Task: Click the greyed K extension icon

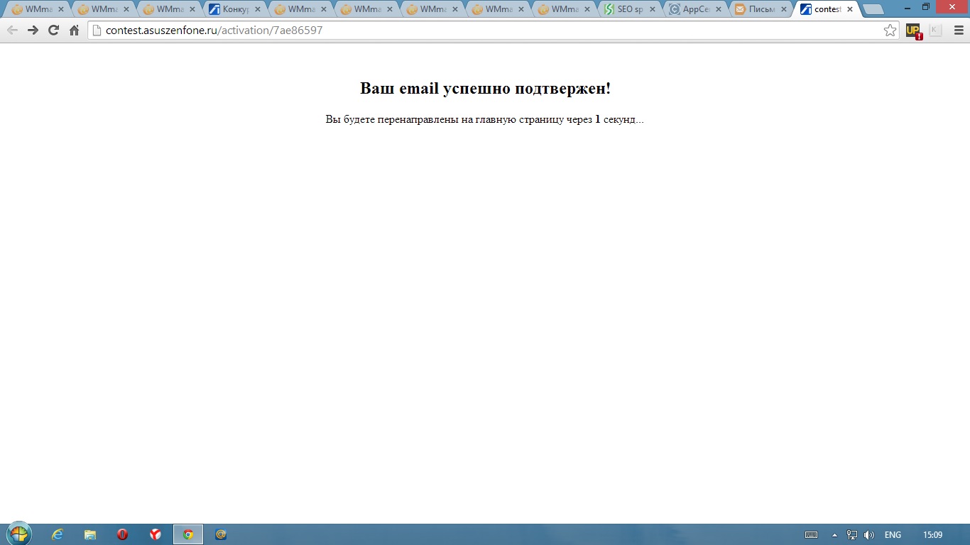Action: coord(934,31)
